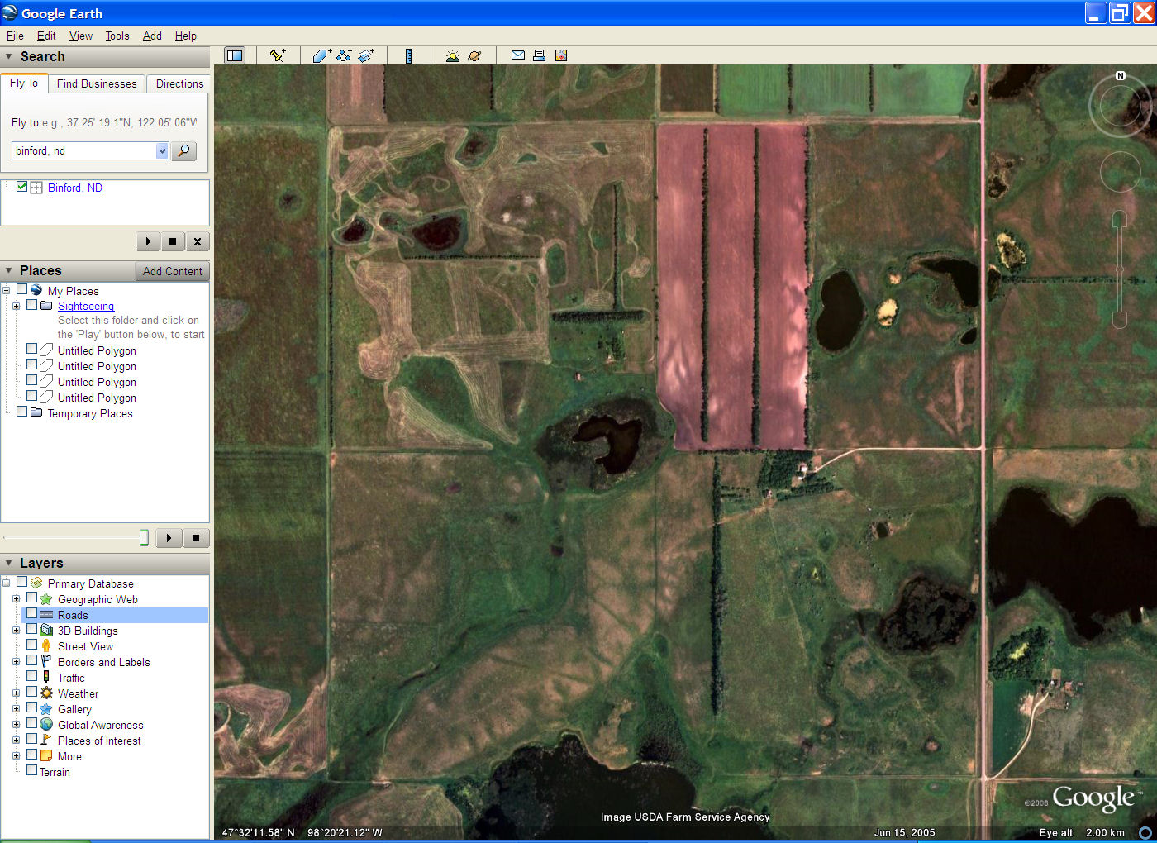Click the Google Earth title bar icon
Viewport: 1157px width, 843px height.
tap(10, 12)
